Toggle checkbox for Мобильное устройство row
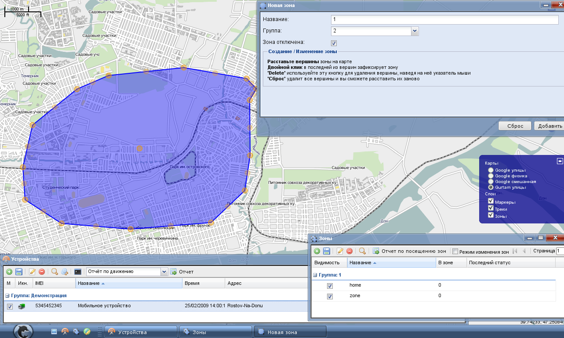 coord(10,306)
